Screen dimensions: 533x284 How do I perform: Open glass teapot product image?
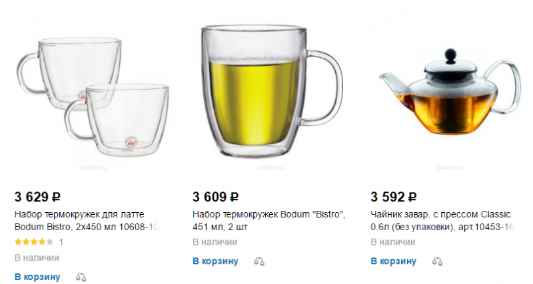click(x=450, y=92)
